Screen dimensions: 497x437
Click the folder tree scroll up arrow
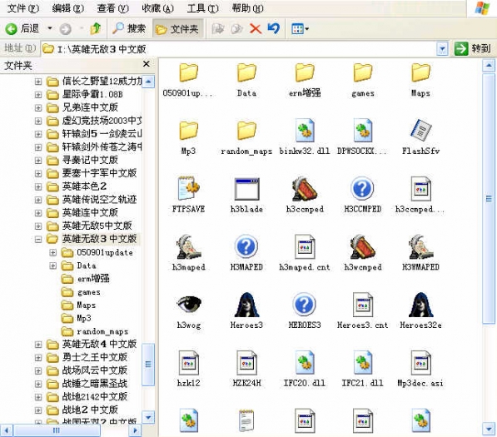148,82
